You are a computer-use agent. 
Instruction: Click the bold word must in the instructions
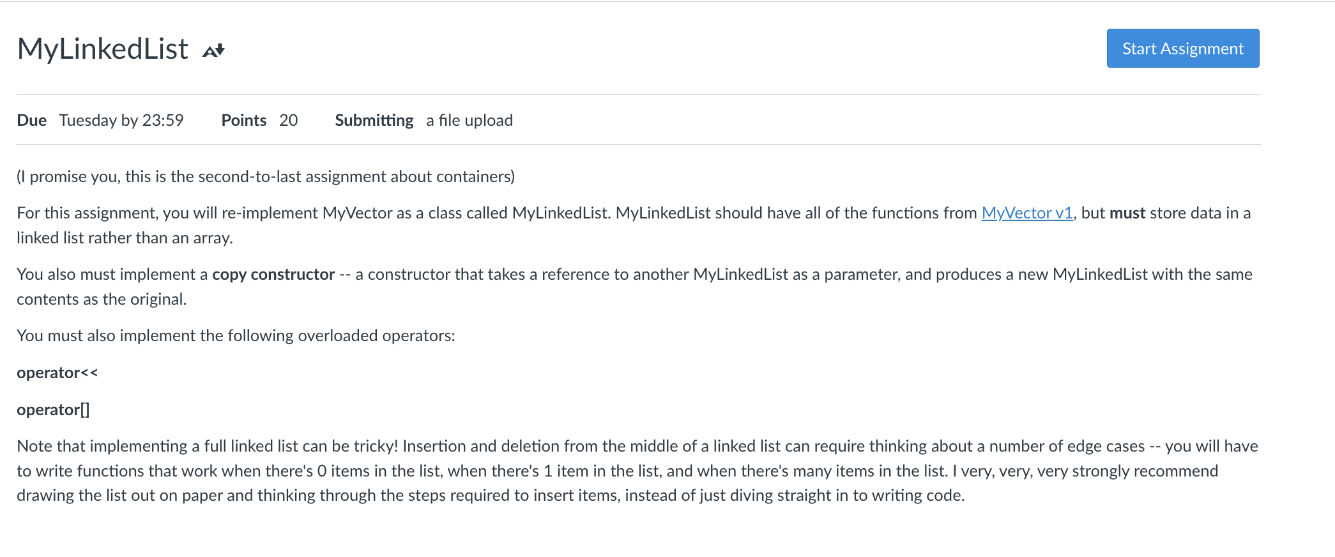coord(1126,213)
